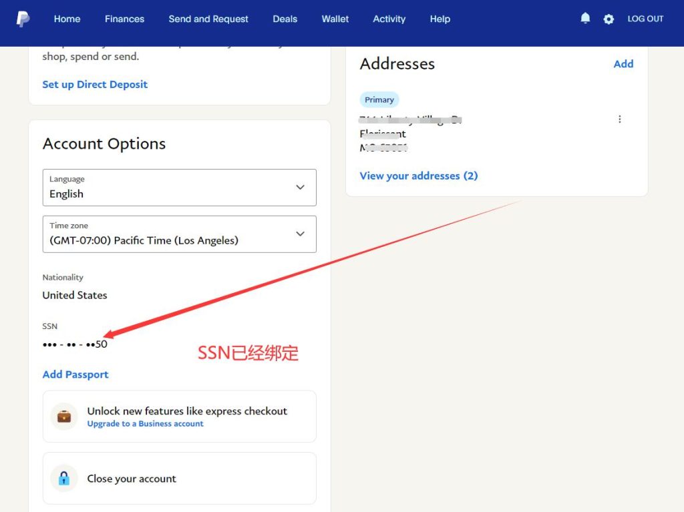Click the United States nationality text
This screenshot has height=512, width=684.
pos(75,295)
